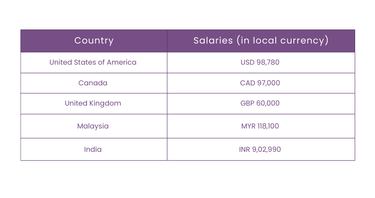375x198 pixels.
Task: Click the Country column header
Action: (94, 41)
